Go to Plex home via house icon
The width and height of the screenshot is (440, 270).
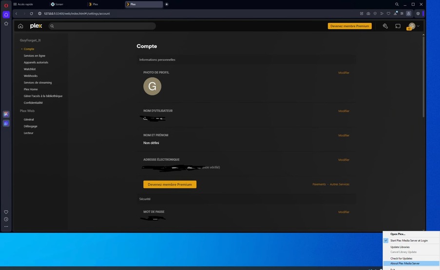pos(20,26)
